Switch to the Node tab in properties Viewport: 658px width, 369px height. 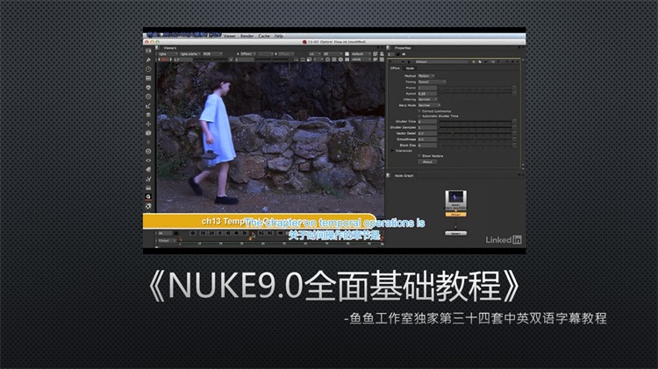(x=410, y=68)
